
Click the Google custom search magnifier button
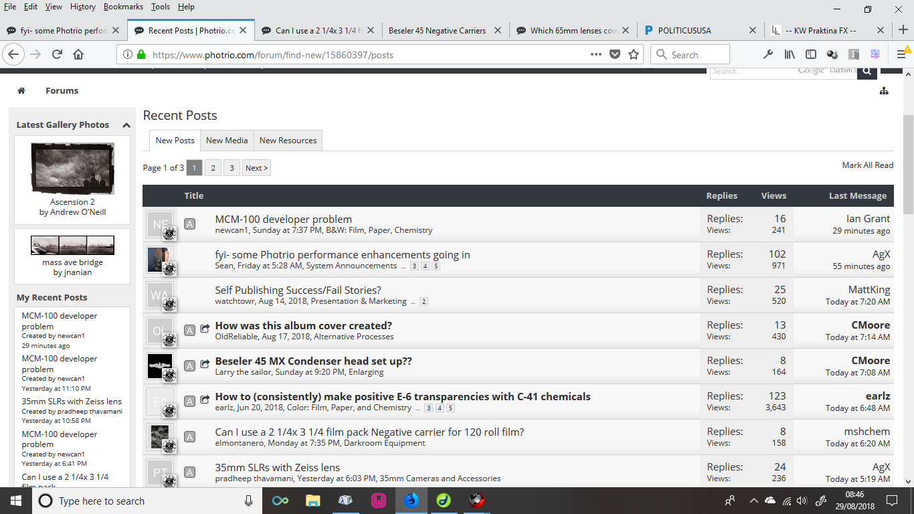tap(866, 71)
